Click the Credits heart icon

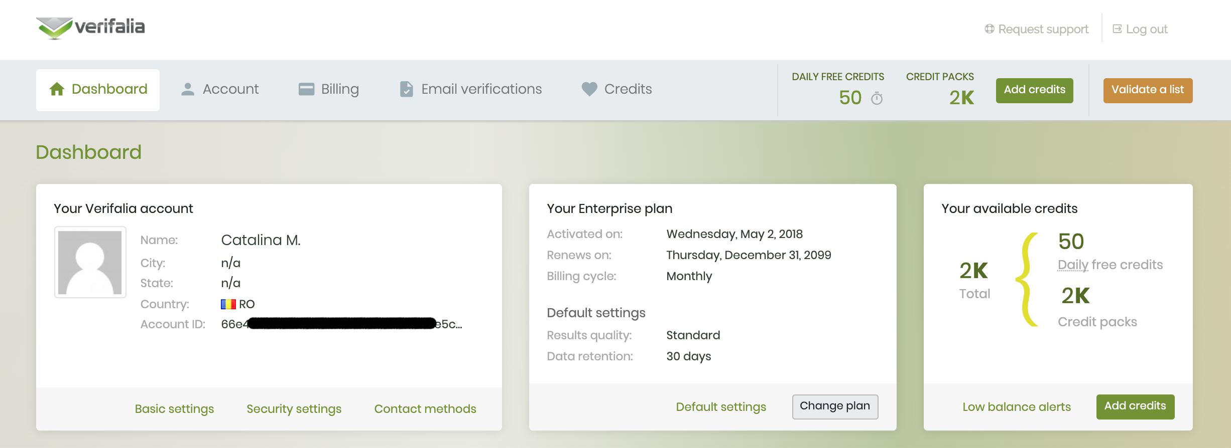(x=589, y=89)
